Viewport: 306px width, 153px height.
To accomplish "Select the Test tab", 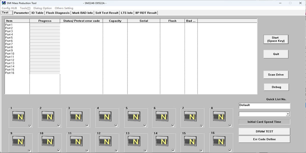I will tap(6, 12).
